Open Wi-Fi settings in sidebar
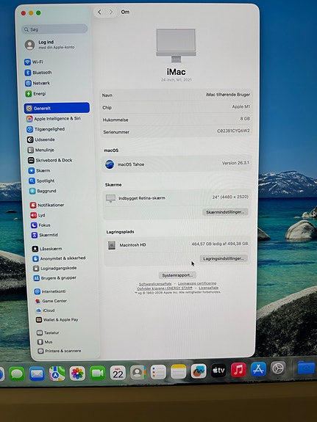 (x=34, y=62)
